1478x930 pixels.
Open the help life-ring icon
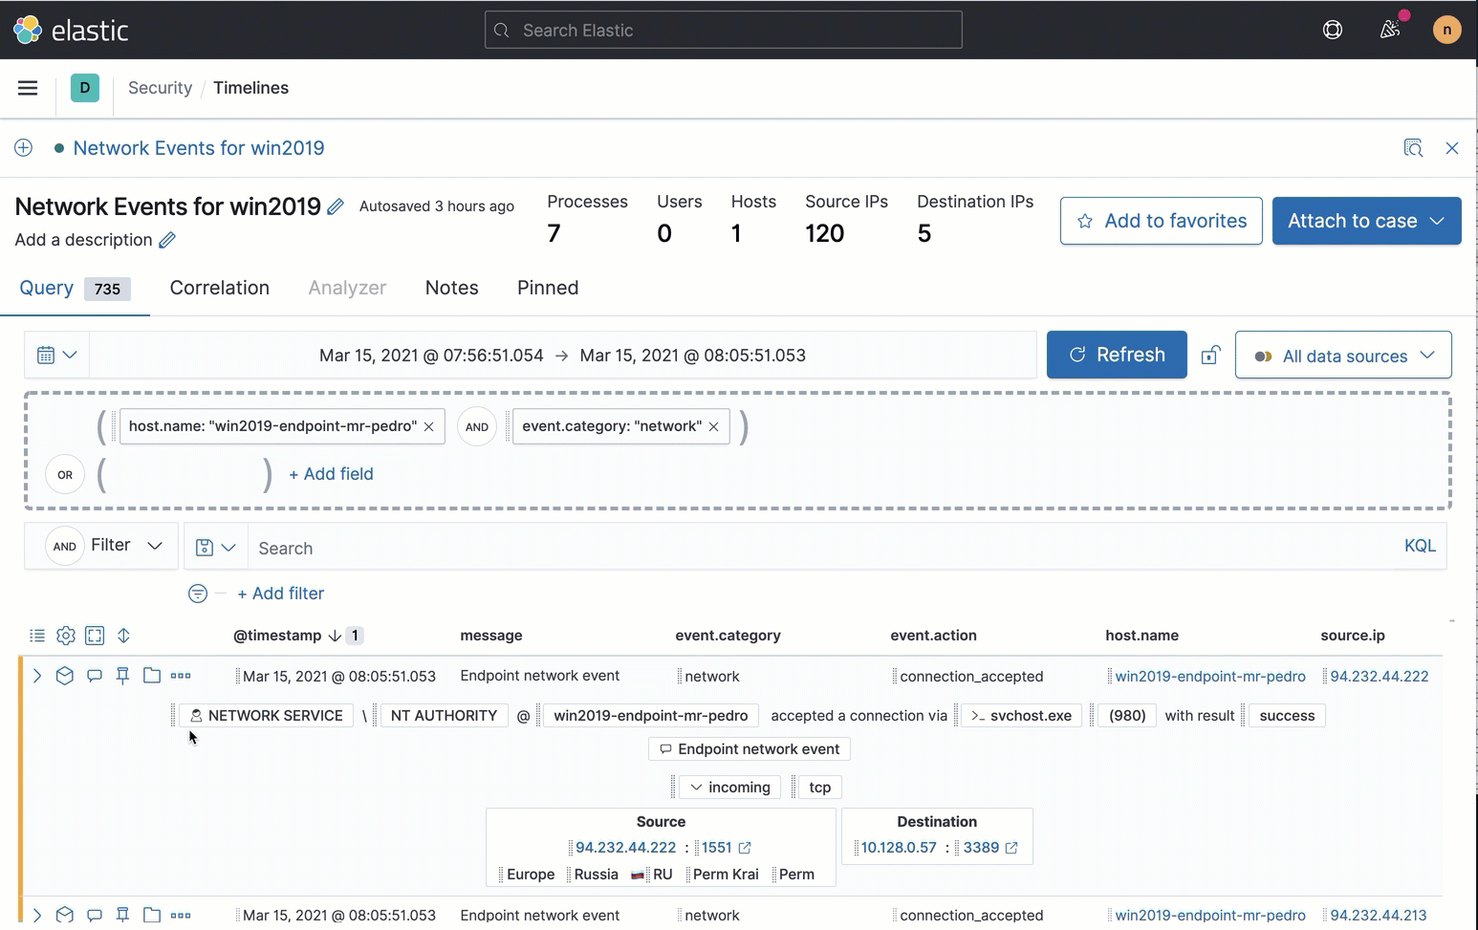1332,30
